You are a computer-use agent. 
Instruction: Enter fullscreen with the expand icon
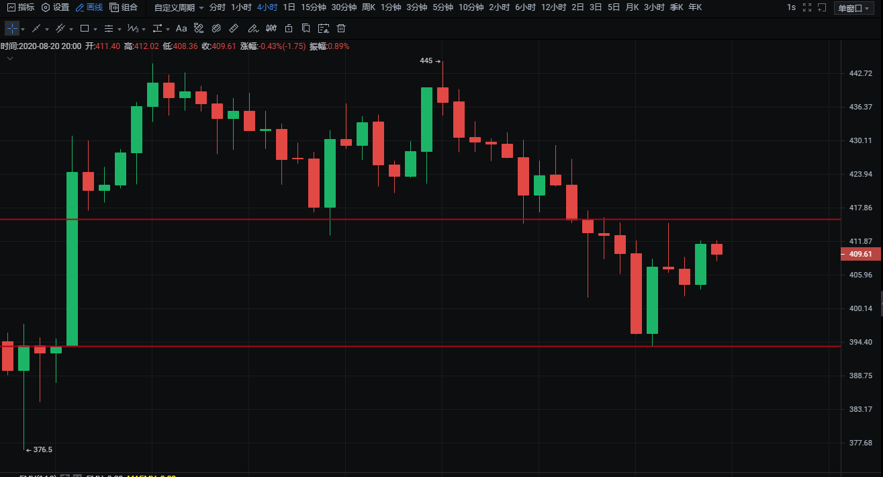(806, 7)
